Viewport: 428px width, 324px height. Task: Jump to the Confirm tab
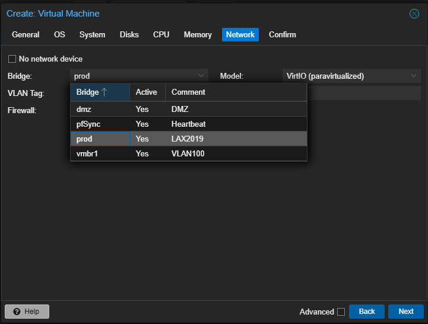click(x=282, y=34)
